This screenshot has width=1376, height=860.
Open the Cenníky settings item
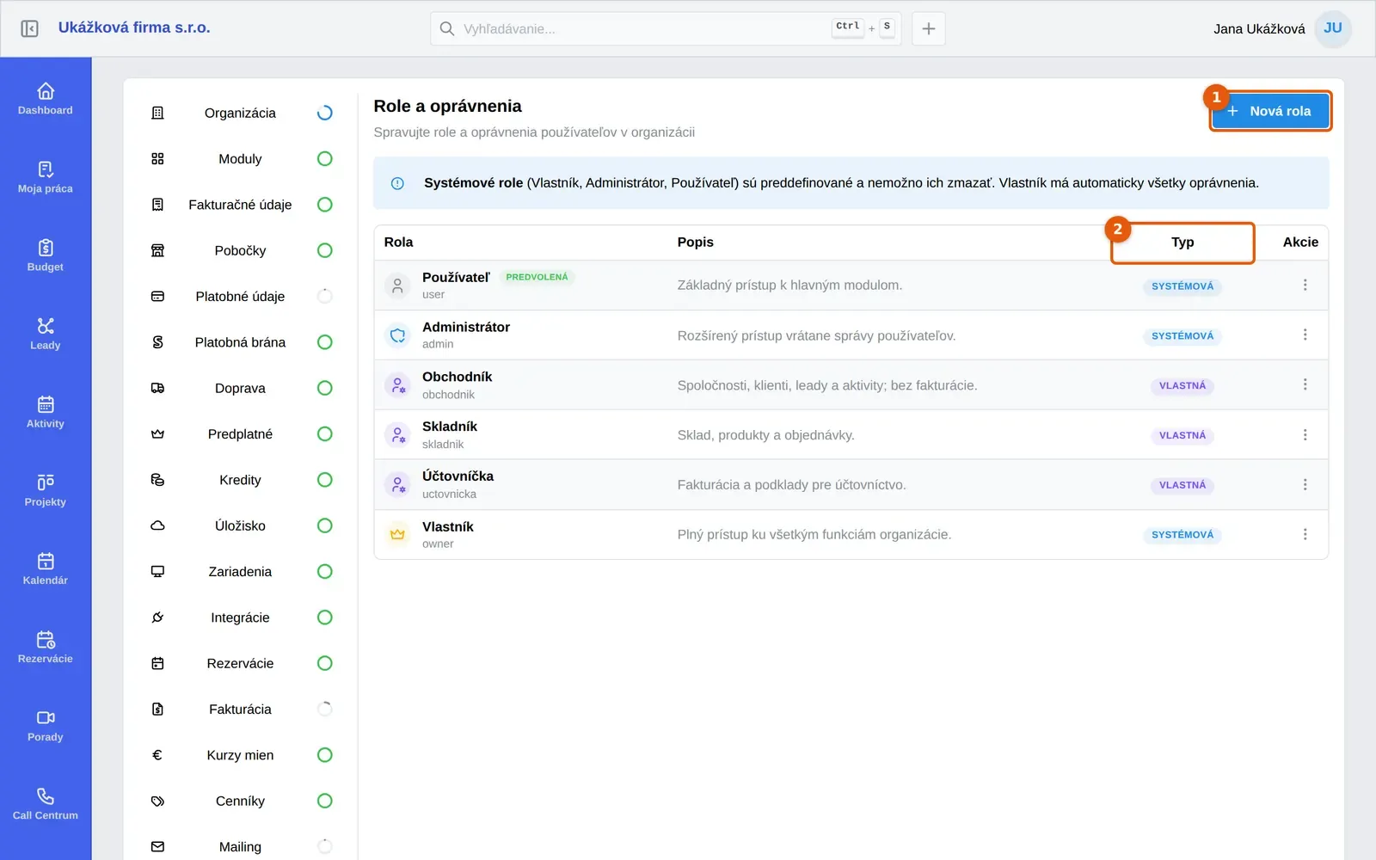240,801
